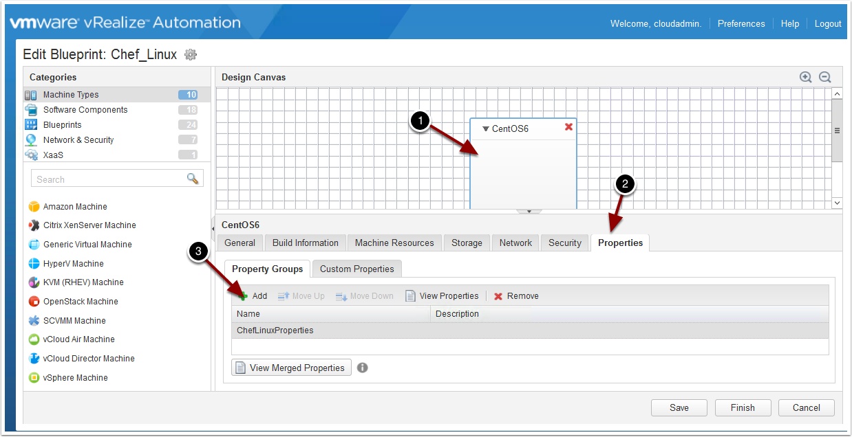The image size is (852, 437).
Task: Select the Properties tab
Action: point(620,243)
